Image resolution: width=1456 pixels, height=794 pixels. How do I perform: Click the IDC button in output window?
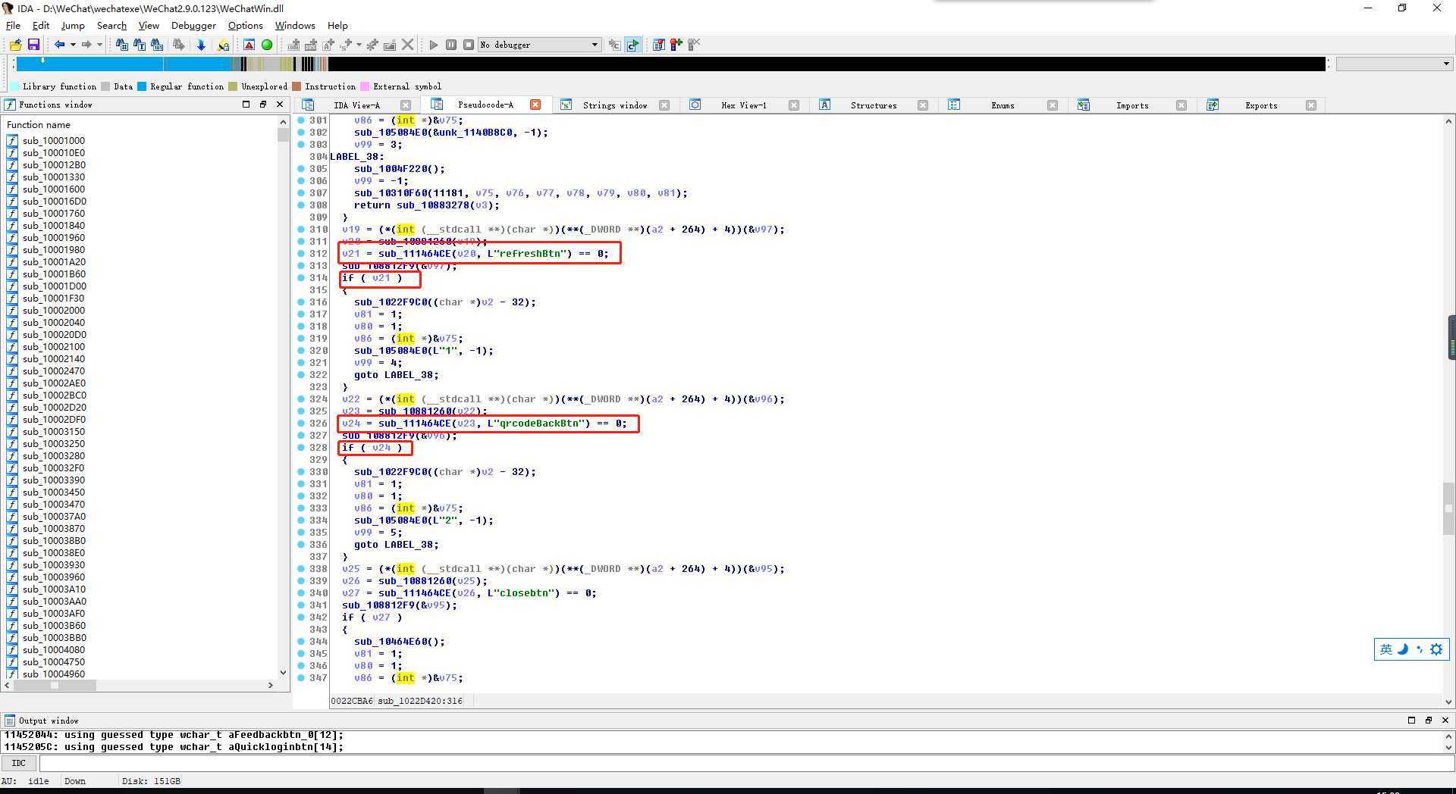tap(19, 763)
